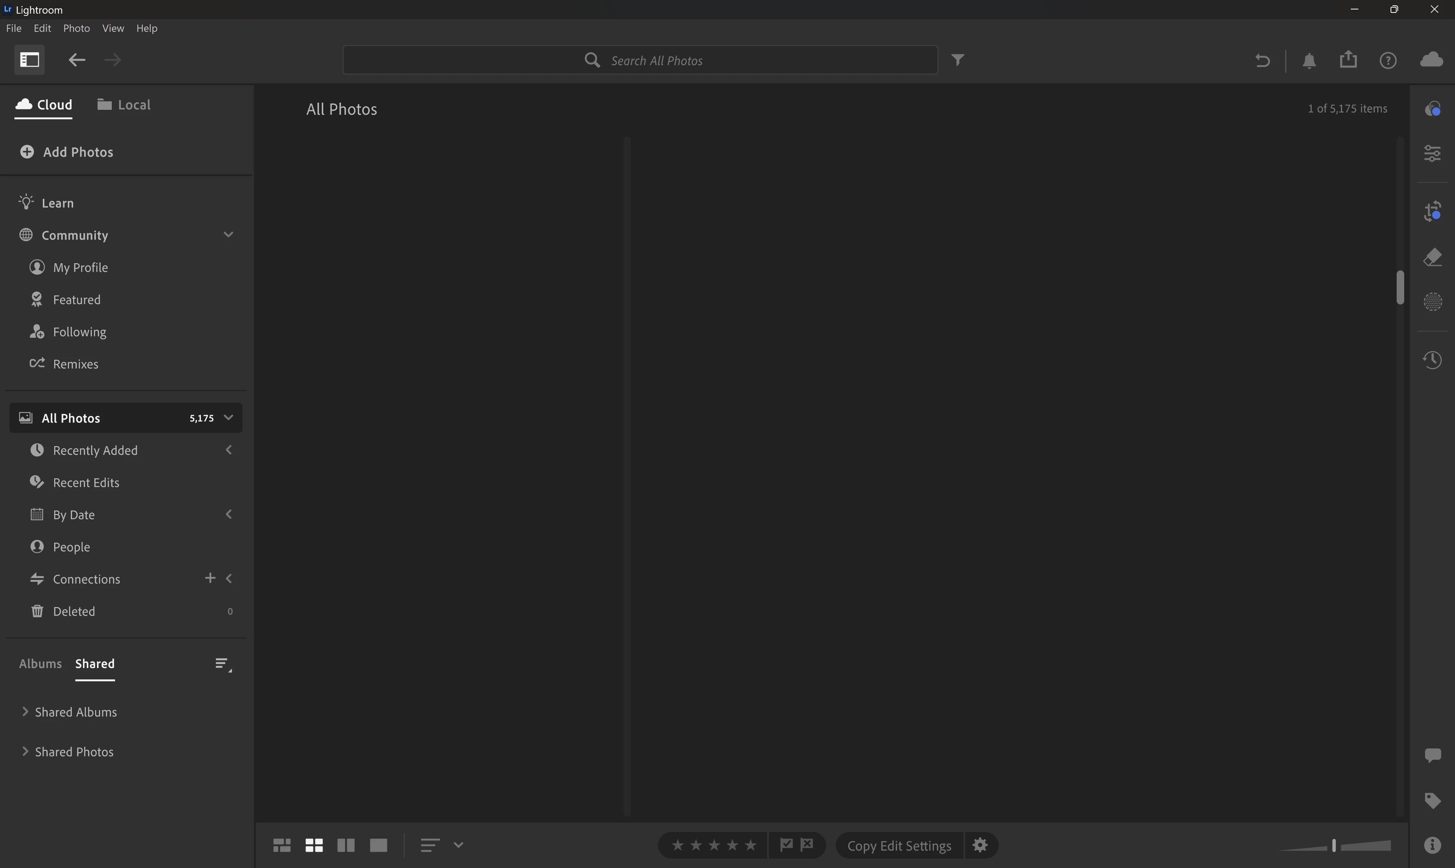Switch to square grid view

(x=314, y=845)
